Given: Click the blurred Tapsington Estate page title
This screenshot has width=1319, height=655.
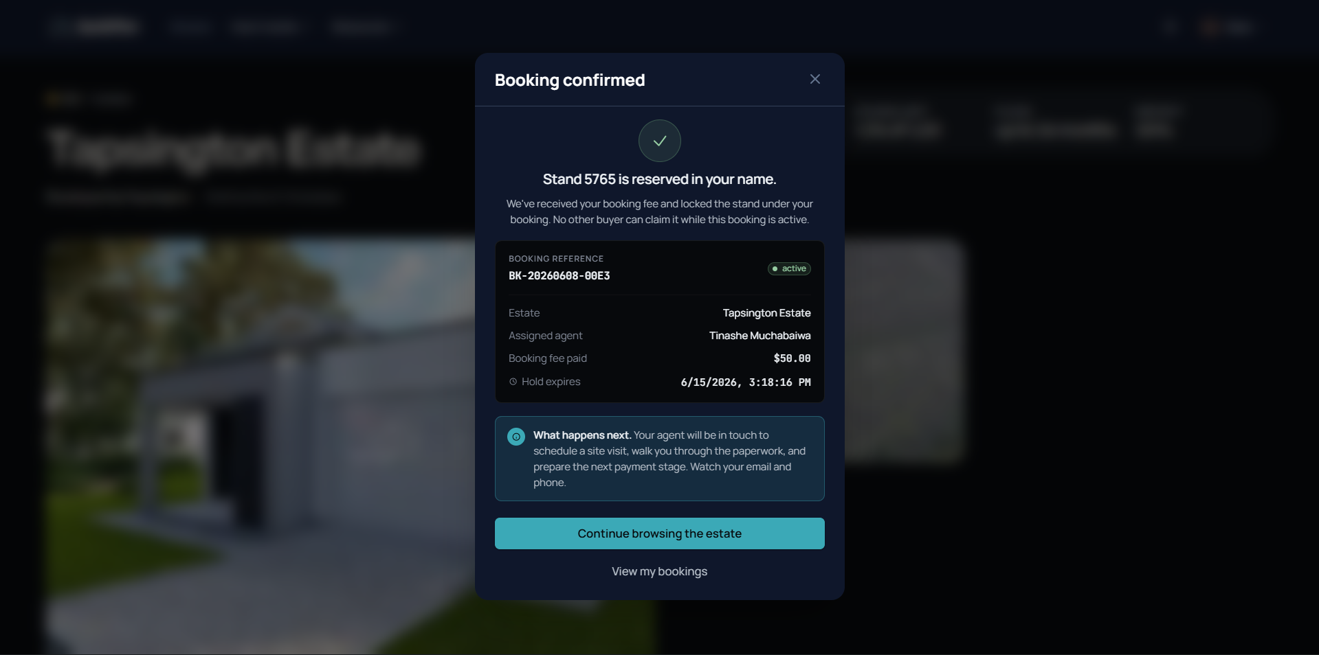Looking at the screenshot, I should pos(234,148).
